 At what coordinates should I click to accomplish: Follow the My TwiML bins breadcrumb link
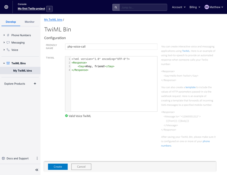(53, 20)
